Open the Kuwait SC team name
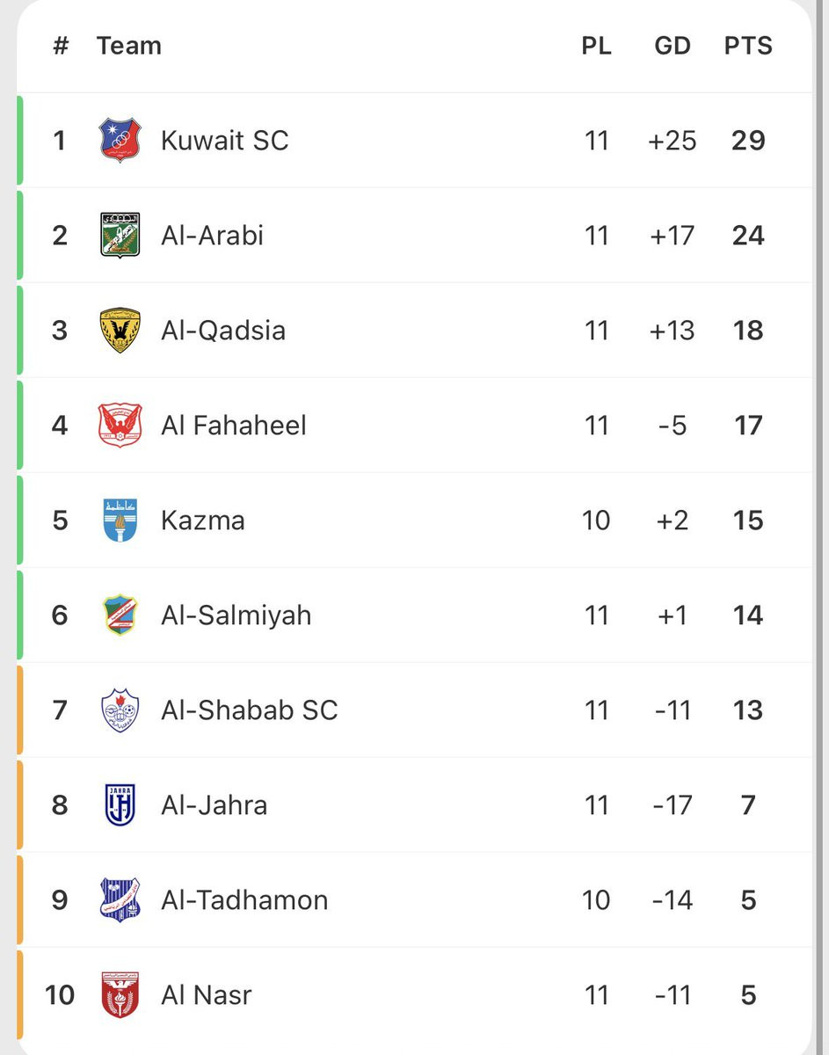This screenshot has height=1055, width=829. pyautogui.click(x=225, y=141)
